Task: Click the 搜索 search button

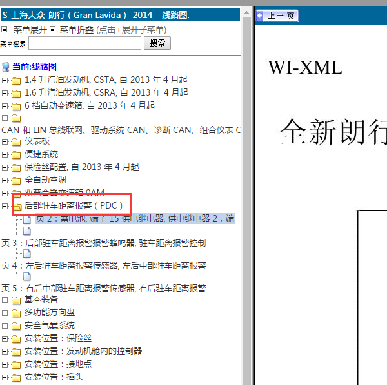Action: point(157,43)
